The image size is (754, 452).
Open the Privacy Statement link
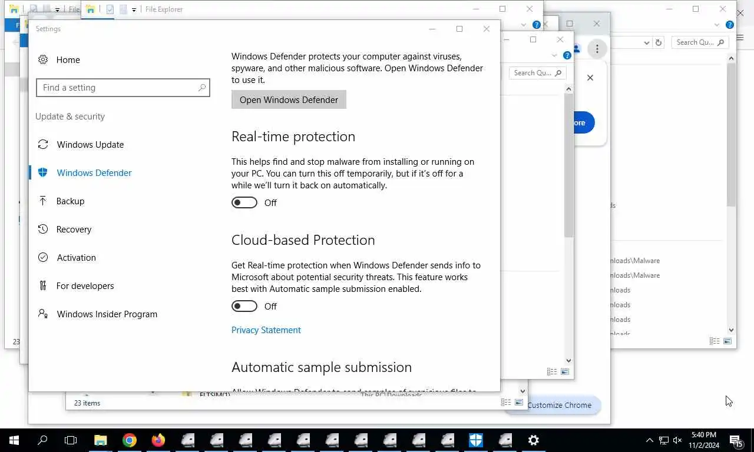[266, 330]
